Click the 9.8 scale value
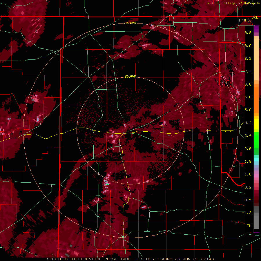Image resolution: width=261 pixels, height=261 pixels. [x=248, y=33]
